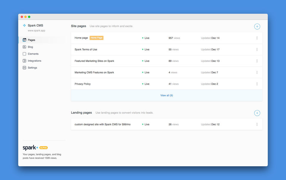
Task: Click the Pages sidebar icon
Action: (24, 40)
